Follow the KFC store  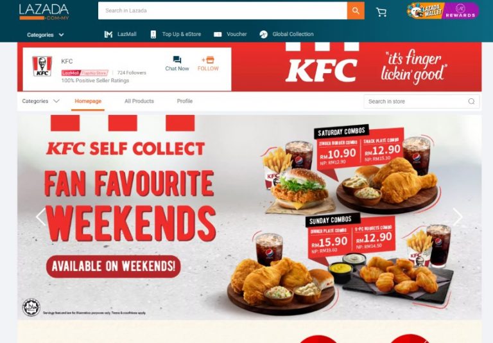tap(208, 63)
